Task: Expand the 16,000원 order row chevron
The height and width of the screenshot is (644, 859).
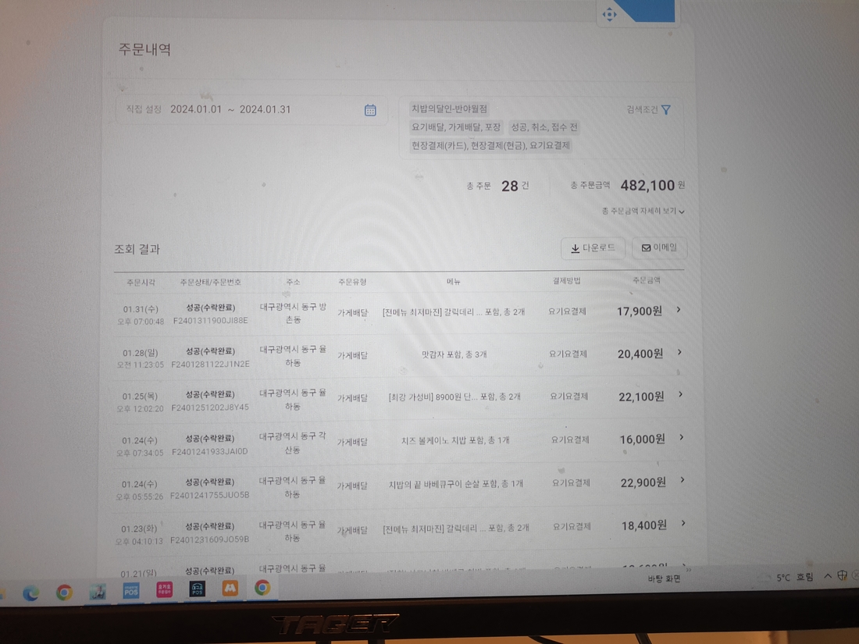Action: (681, 438)
